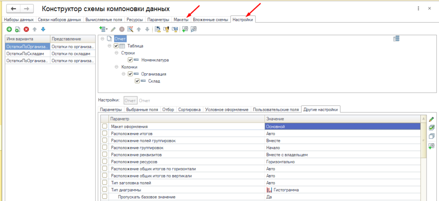Click gear-plus icon beside the parameters table
The width and height of the screenshot is (439, 201).
tap(431, 146)
